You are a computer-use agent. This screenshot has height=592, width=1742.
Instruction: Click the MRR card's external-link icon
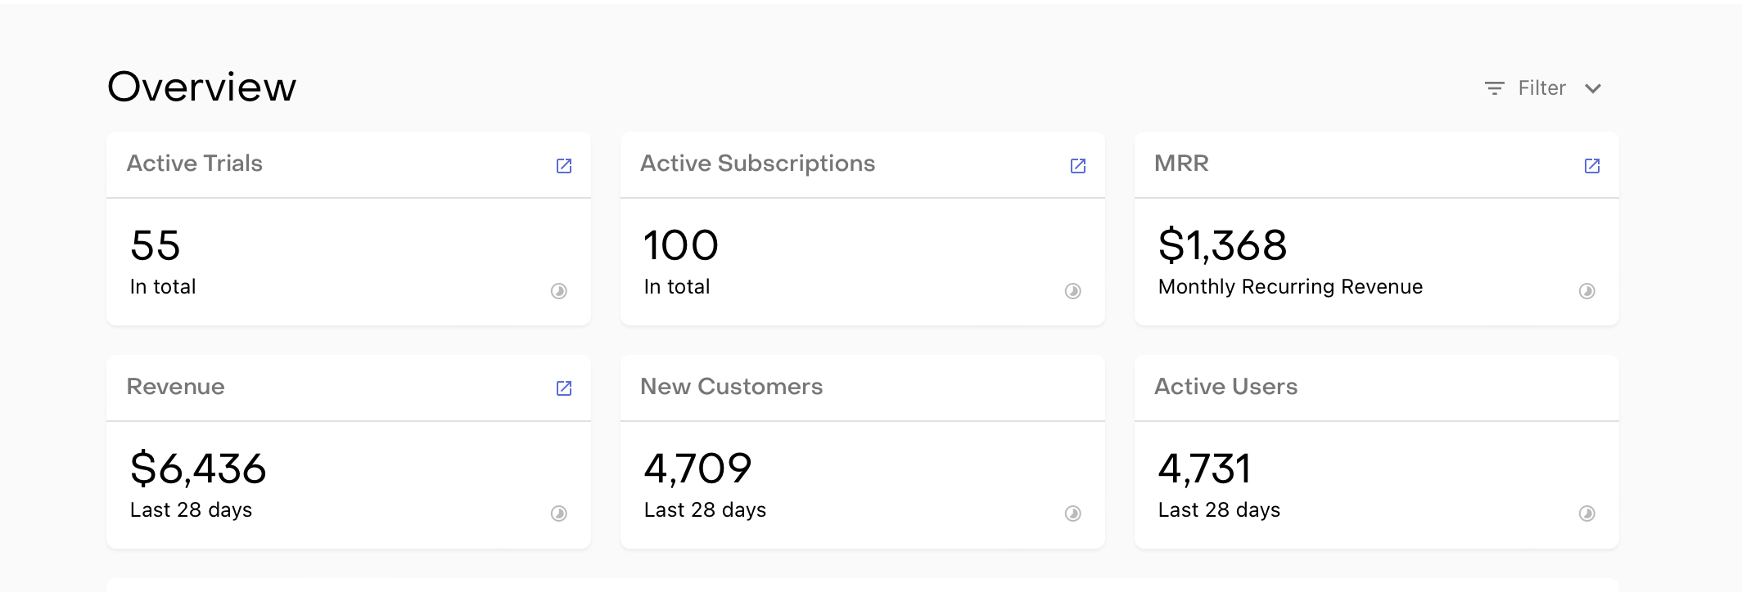point(1592,166)
